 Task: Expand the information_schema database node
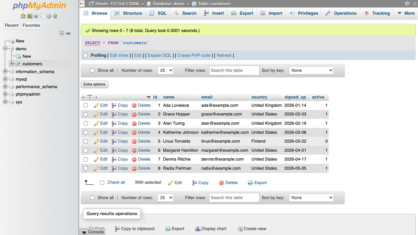pyautogui.click(x=5, y=71)
